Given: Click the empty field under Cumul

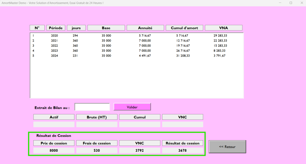Looking at the screenshot, I should tap(139, 124).
